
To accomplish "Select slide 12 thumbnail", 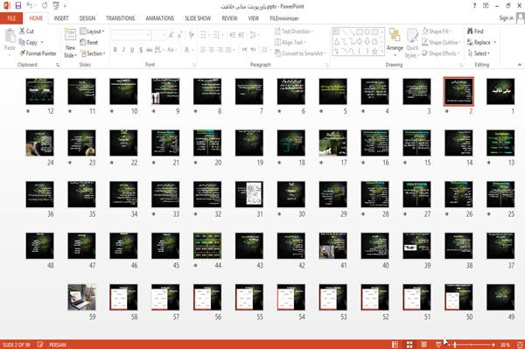I will [x=39, y=92].
